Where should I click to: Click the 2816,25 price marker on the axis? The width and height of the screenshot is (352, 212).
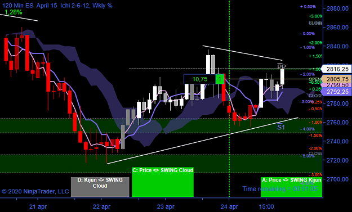click(x=337, y=69)
